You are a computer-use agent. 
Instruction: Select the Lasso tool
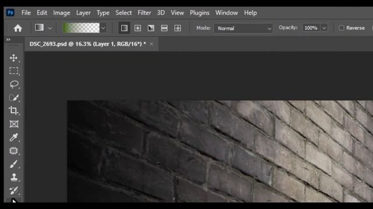tap(14, 84)
